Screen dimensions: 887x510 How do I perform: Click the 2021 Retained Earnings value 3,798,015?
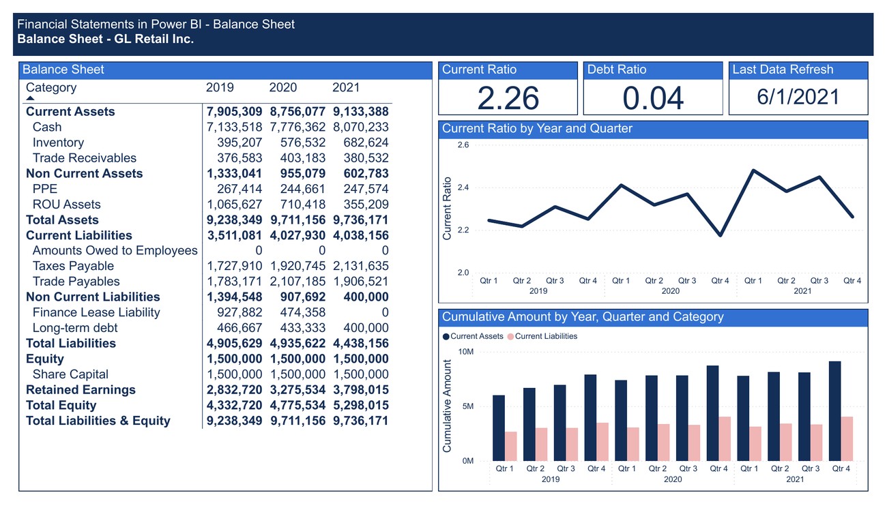(x=361, y=389)
